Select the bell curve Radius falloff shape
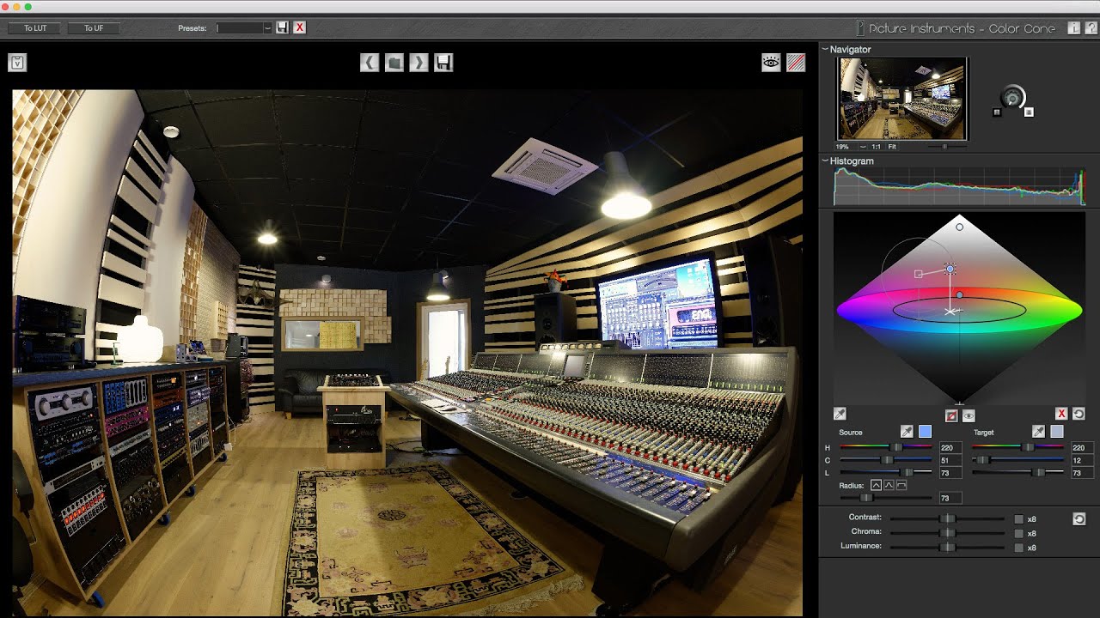1100x618 pixels. 889,486
